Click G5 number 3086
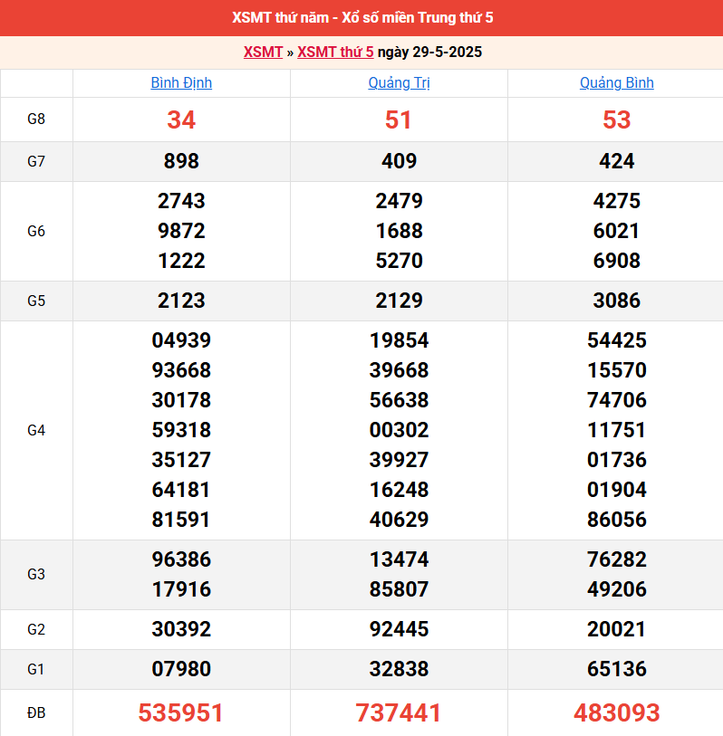The height and width of the screenshot is (736, 723). (616, 301)
